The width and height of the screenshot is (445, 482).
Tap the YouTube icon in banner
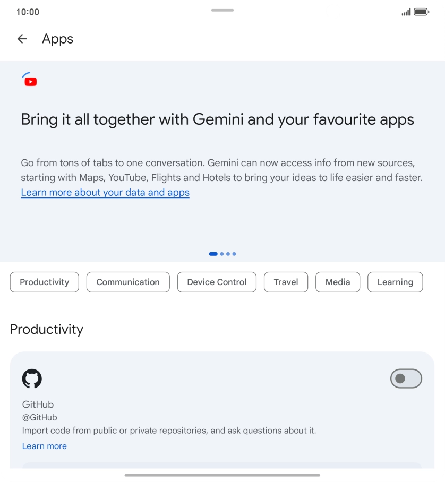pyautogui.click(x=30, y=81)
